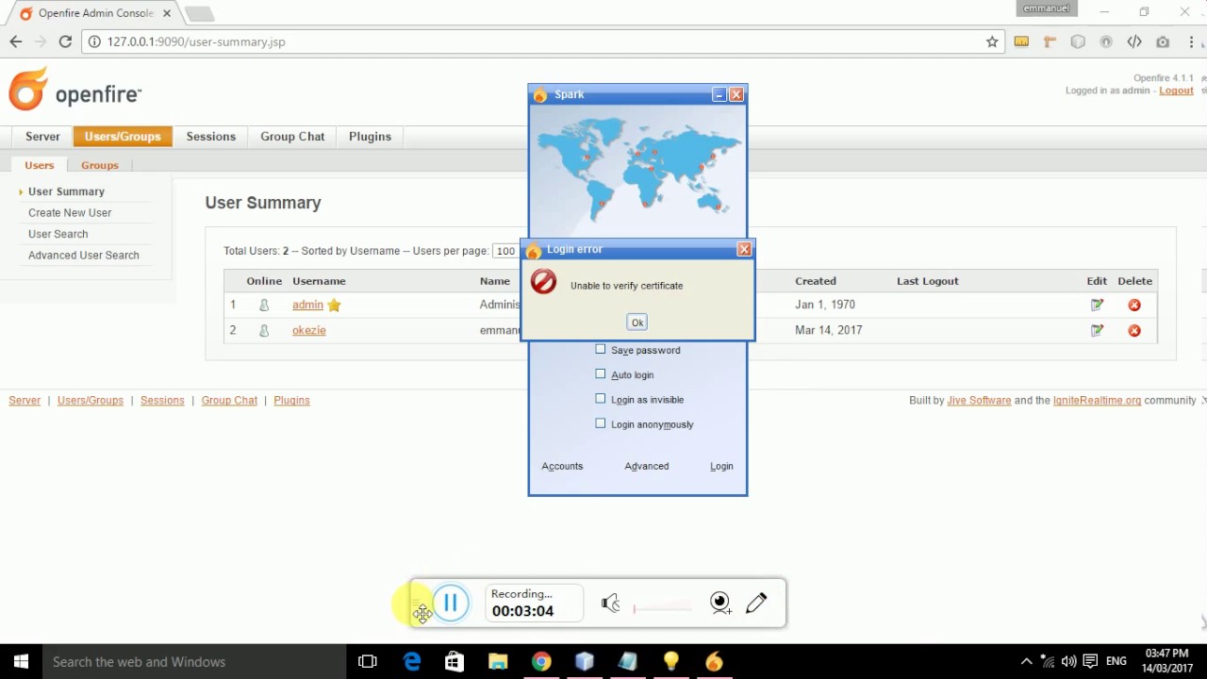Reload the browser page

coord(65,41)
